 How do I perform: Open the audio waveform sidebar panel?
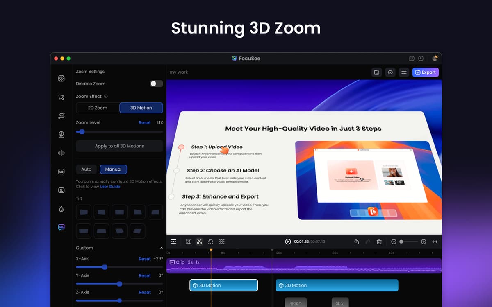(61, 153)
